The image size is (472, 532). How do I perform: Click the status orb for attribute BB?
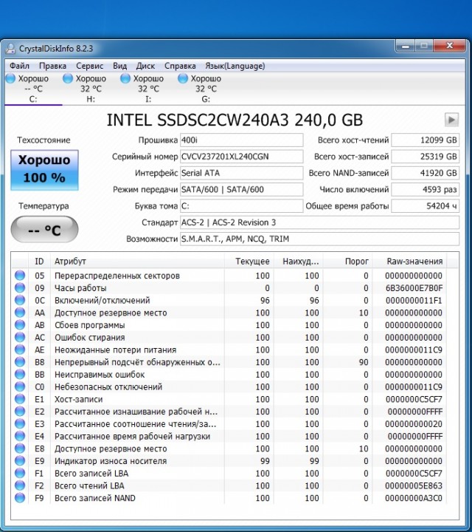[20, 374]
